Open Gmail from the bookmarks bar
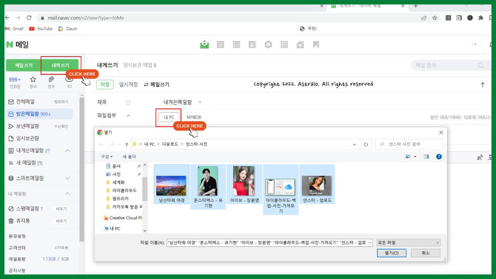The image size is (496, 279). [x=14, y=28]
